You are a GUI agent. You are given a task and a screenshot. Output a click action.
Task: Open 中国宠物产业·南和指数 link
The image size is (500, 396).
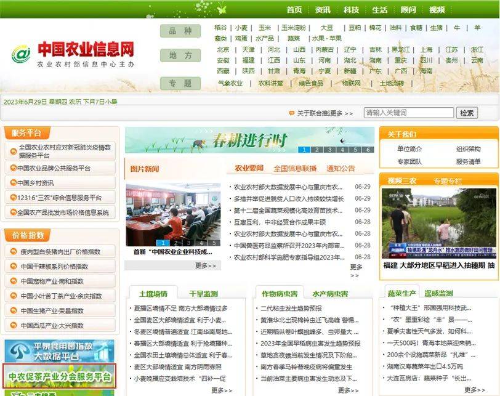(x=52, y=281)
